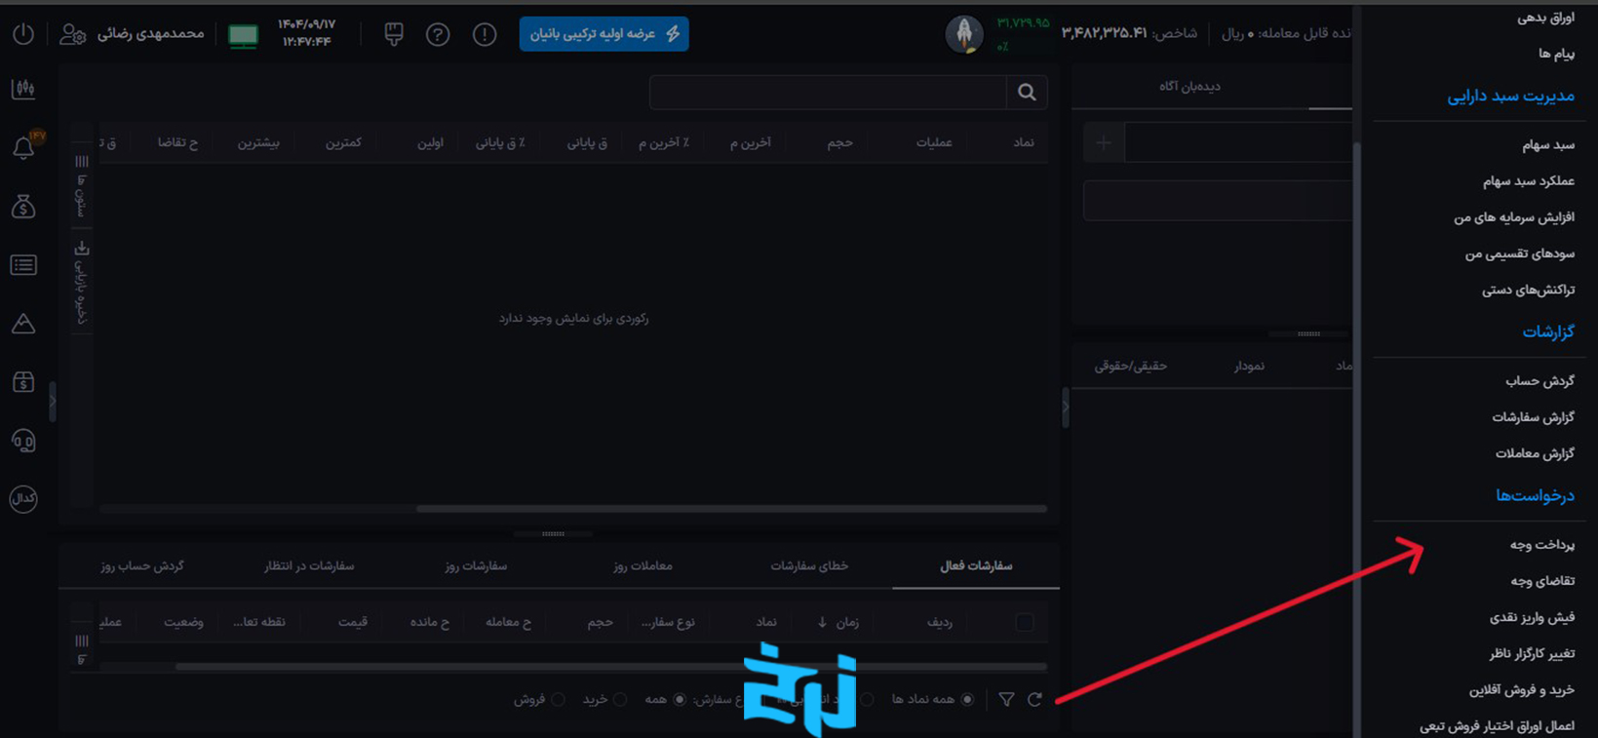Click the mountain-shaped icon in sidebar
Viewport: 1598px width, 738px height.
pyautogui.click(x=23, y=324)
